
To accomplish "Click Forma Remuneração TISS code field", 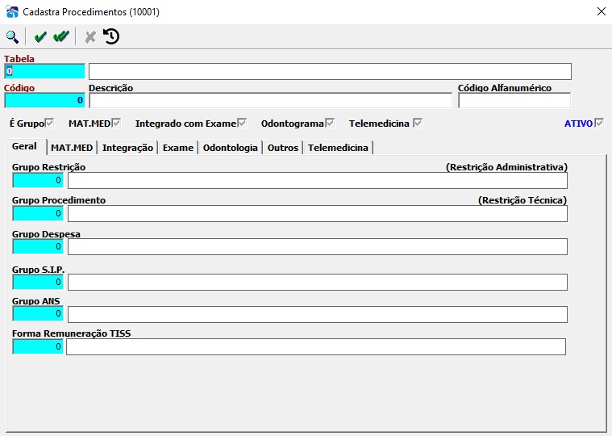I will click(x=38, y=346).
